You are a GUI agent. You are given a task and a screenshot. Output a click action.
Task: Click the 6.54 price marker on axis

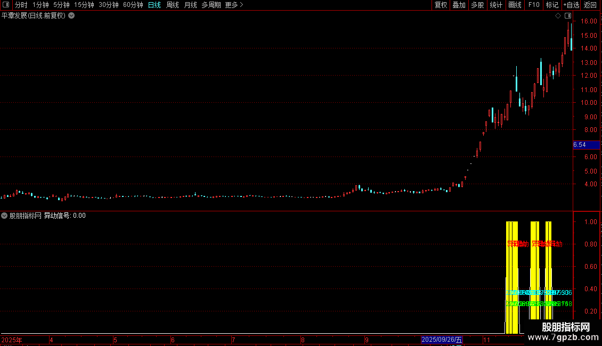coord(586,145)
